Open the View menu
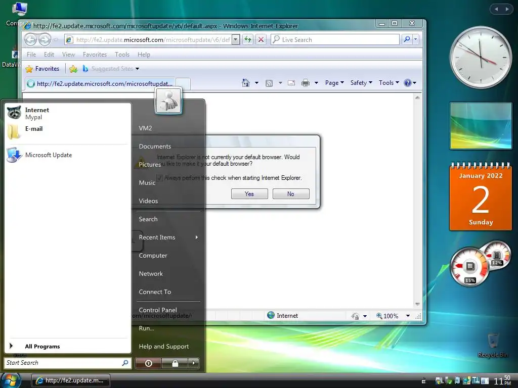Screen dimensions: 518x388 pos(68,55)
